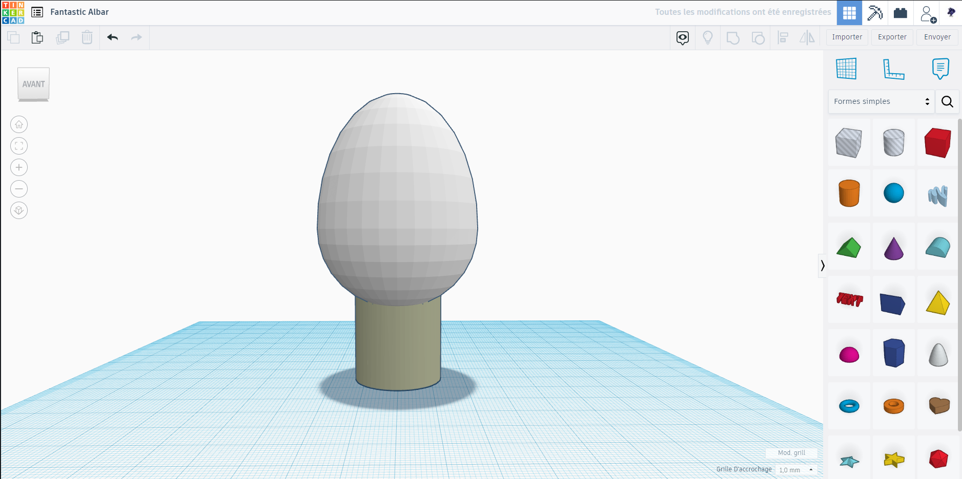Collapse the shapes panel with the chevron
Viewport: 962px width, 479px height.
pyautogui.click(x=823, y=266)
